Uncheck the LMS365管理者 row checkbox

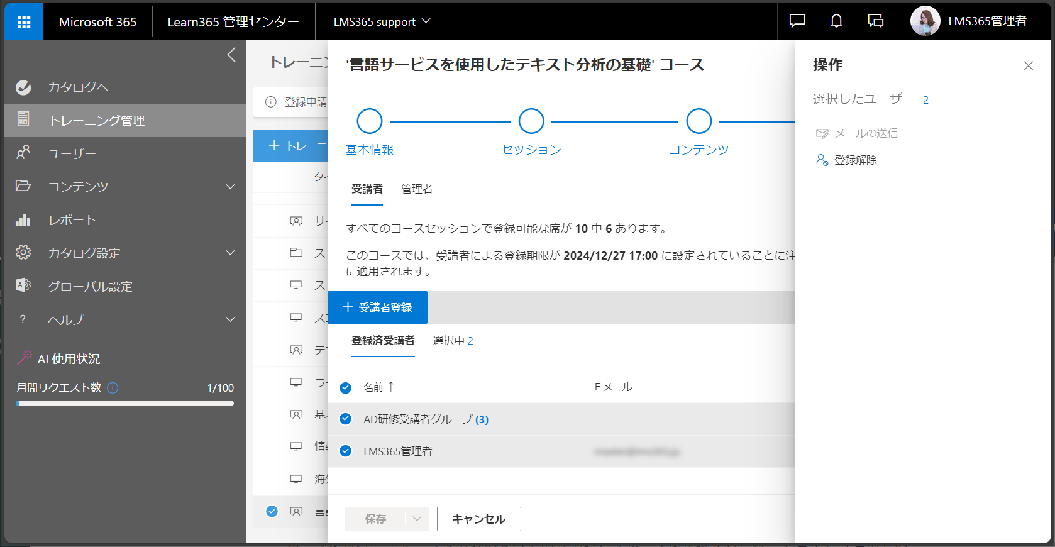click(x=345, y=451)
